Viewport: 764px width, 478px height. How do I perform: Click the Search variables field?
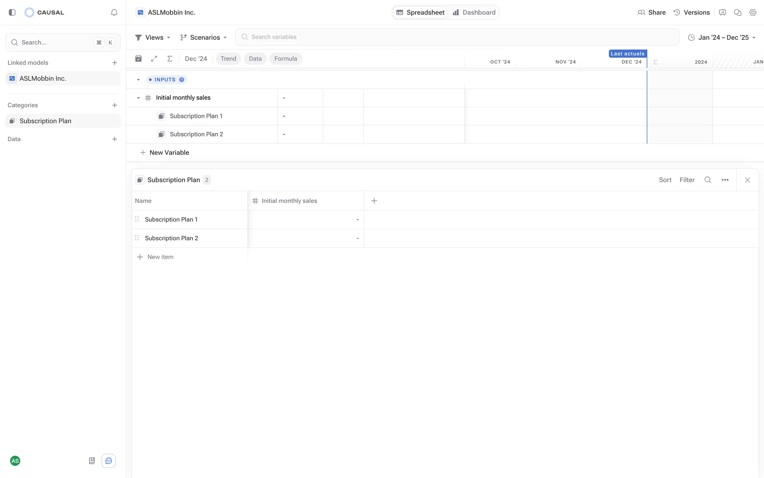pyautogui.click(x=457, y=37)
